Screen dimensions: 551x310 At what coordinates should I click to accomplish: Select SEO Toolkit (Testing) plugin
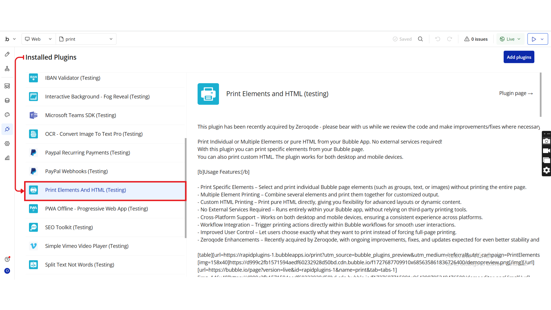point(69,227)
